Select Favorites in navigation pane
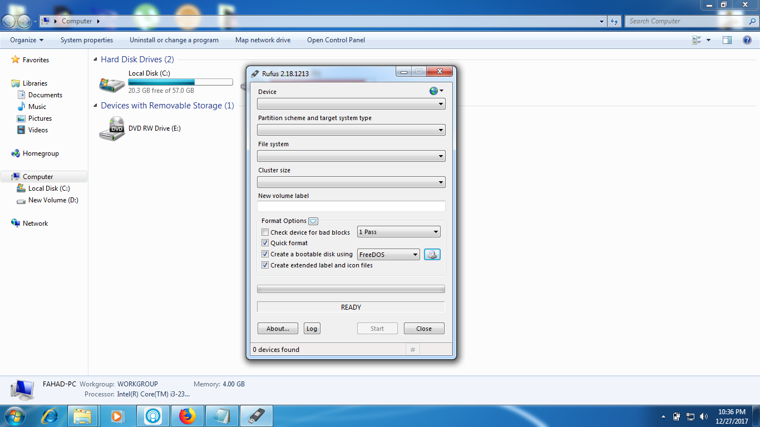Image resolution: width=760 pixels, height=427 pixels. (x=36, y=60)
